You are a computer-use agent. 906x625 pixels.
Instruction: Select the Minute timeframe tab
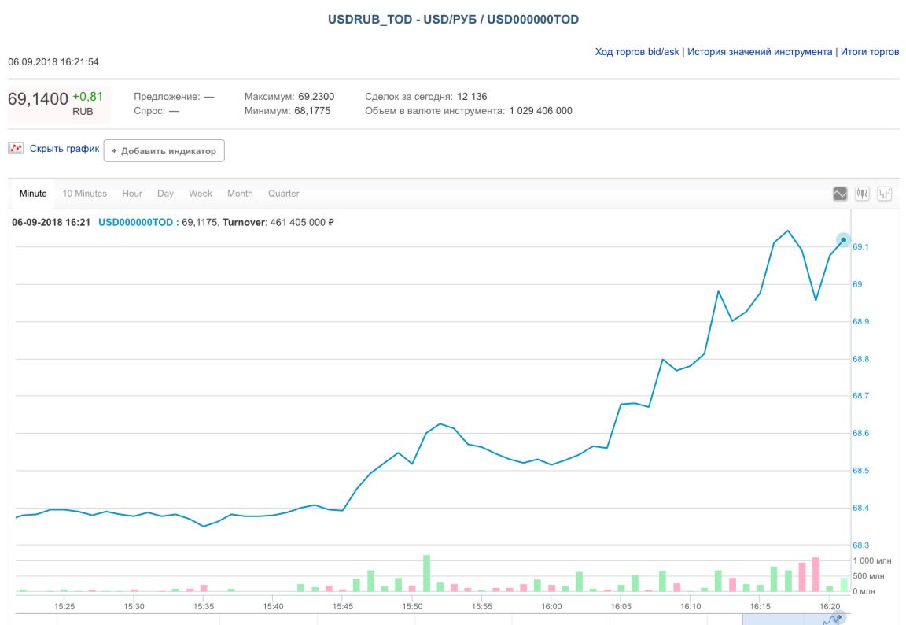[33, 194]
